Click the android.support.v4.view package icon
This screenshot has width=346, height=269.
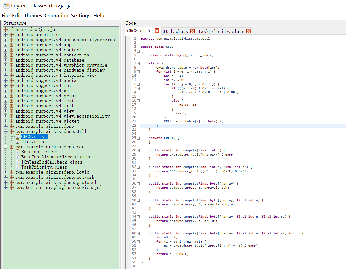tap(11, 111)
